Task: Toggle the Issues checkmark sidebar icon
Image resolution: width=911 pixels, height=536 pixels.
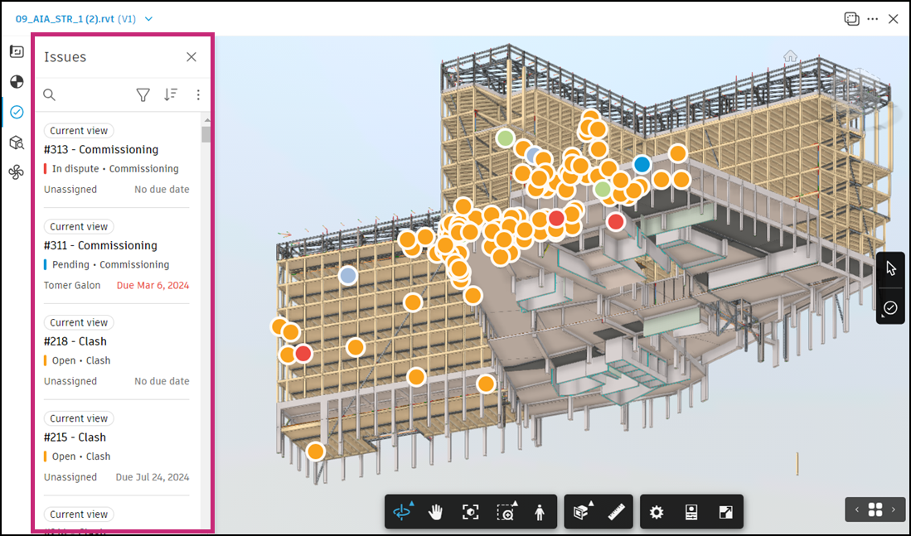Action: tap(17, 112)
